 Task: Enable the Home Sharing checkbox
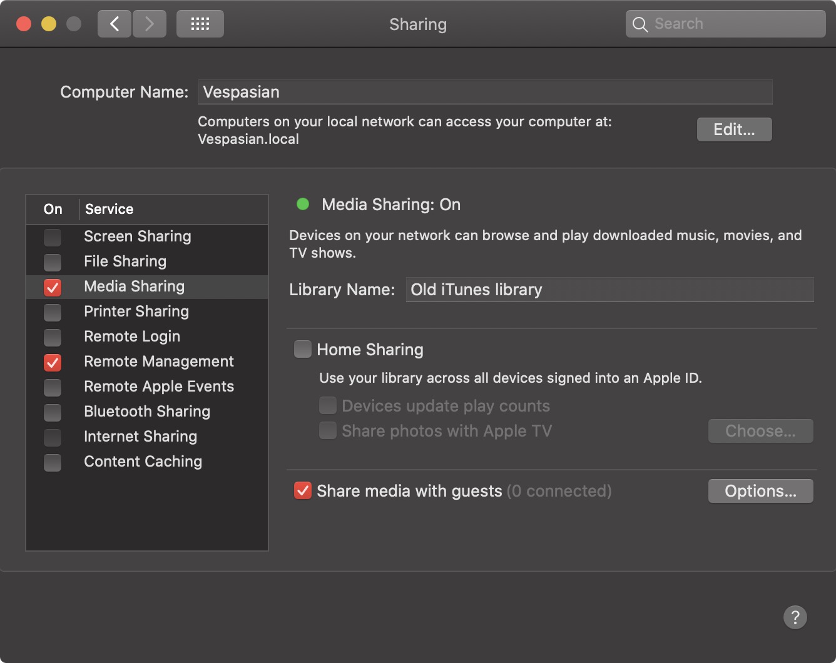pos(303,349)
